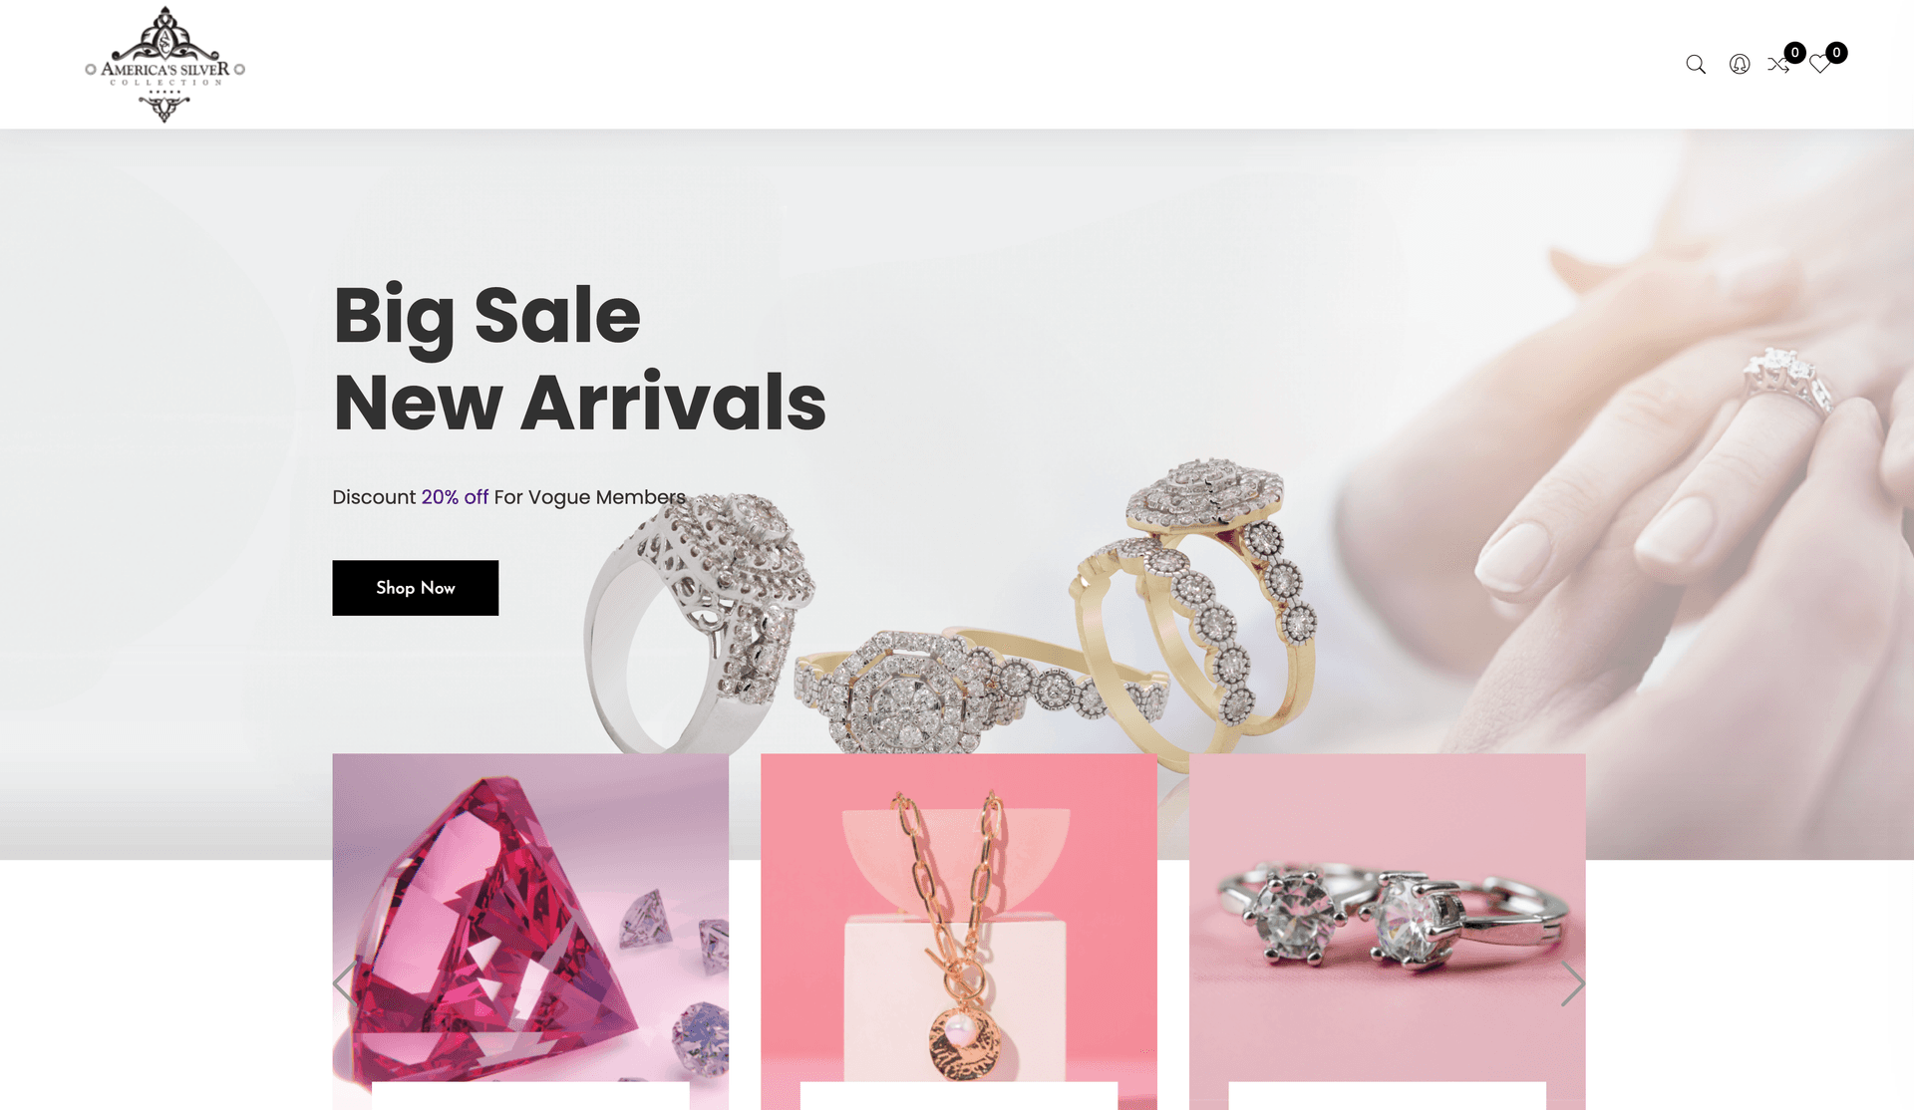Open the user account icon
This screenshot has width=1914, height=1110.
pos(1739,65)
